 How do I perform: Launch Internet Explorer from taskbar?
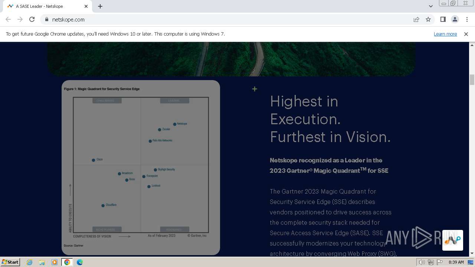pyautogui.click(x=30, y=262)
